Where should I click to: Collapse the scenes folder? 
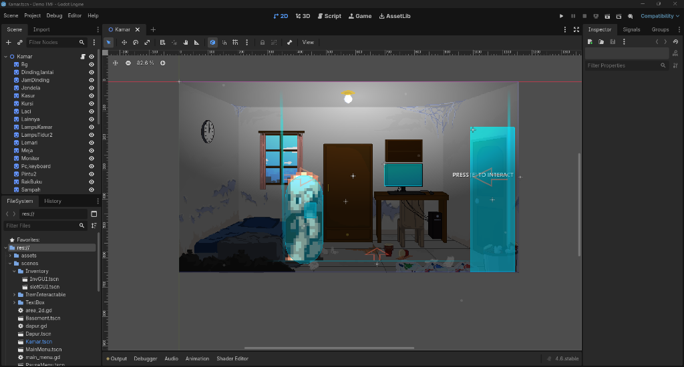point(10,264)
